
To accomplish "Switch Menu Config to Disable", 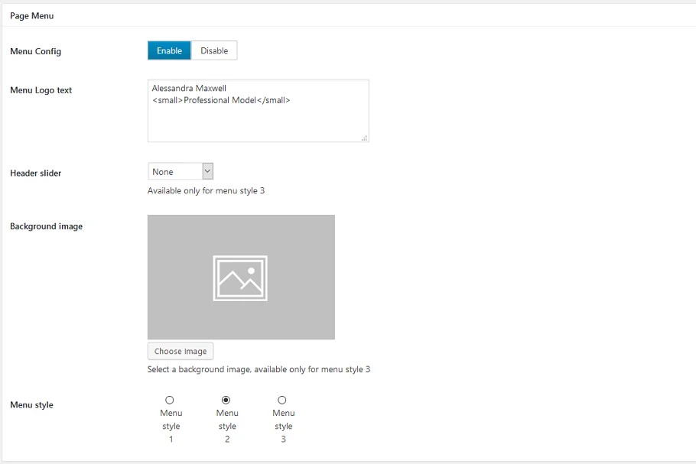I will pos(214,50).
